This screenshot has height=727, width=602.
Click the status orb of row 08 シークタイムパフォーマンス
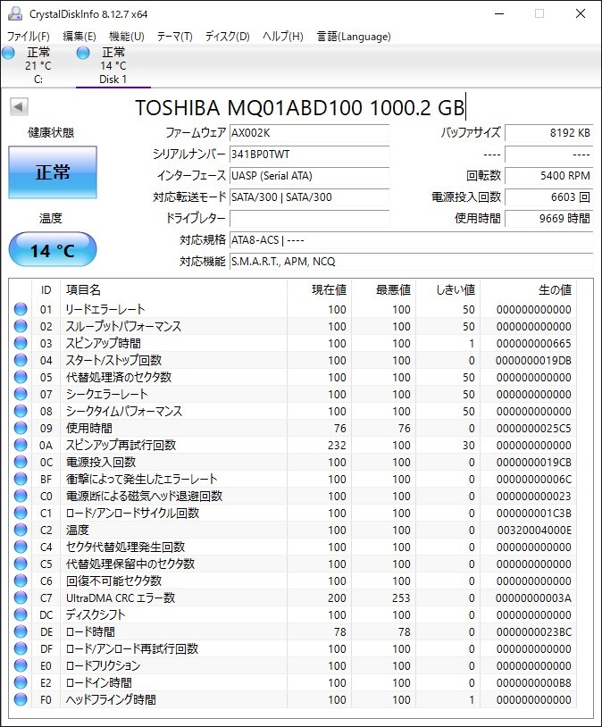pos(21,411)
